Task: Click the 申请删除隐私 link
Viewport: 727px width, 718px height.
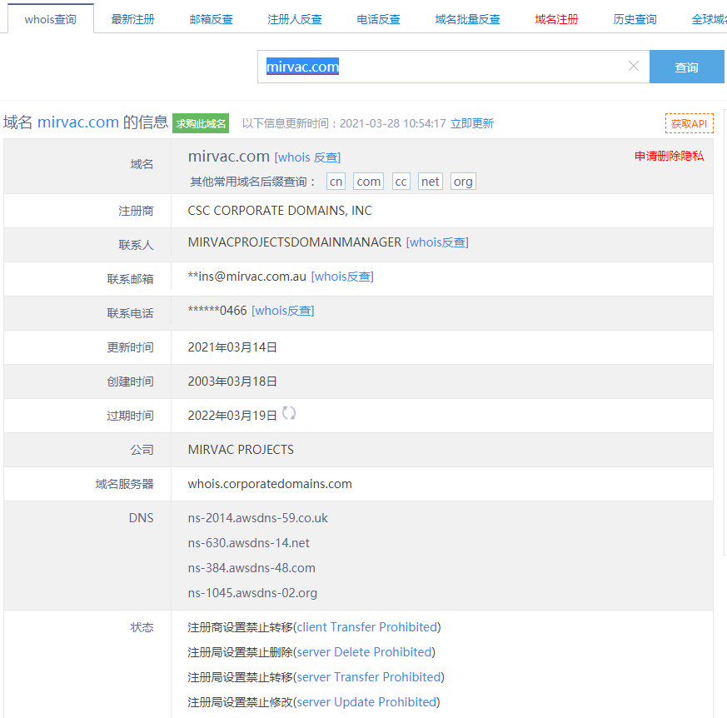Action: (669, 156)
